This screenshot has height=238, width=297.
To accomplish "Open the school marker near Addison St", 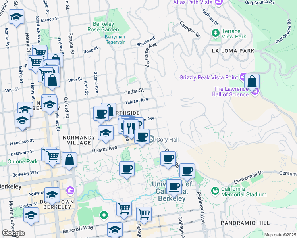I will 52,195.
